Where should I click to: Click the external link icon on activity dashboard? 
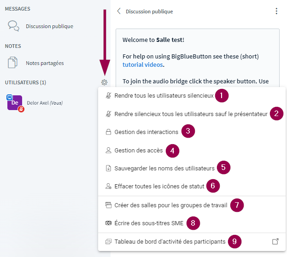click(x=275, y=241)
